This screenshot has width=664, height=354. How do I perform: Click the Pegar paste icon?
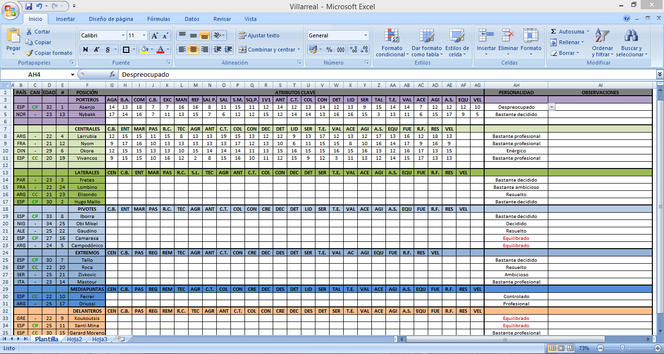click(x=14, y=36)
